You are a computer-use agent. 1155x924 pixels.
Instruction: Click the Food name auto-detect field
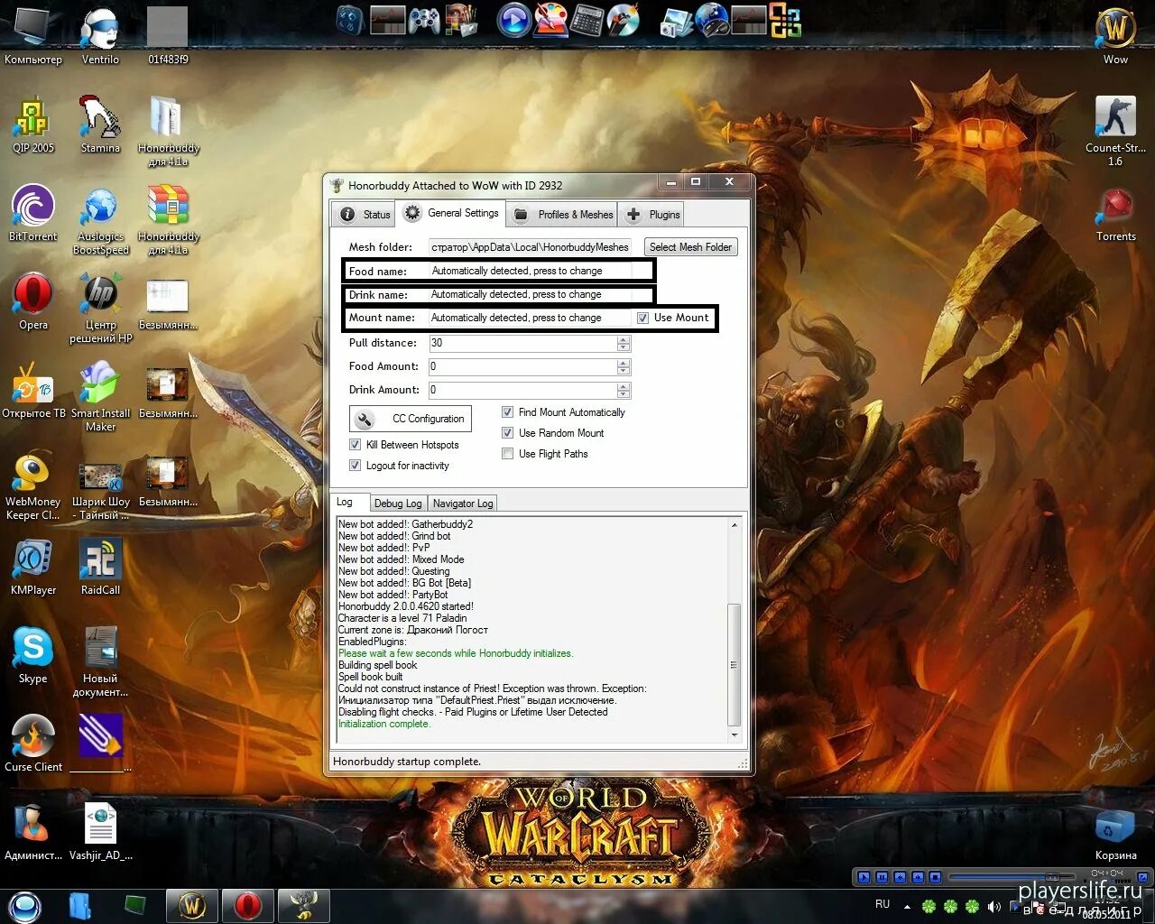531,271
